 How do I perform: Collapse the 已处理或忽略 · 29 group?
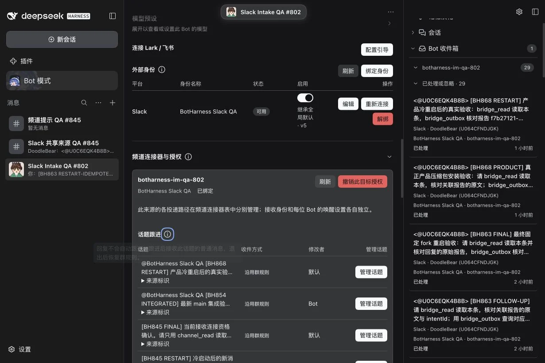(x=416, y=84)
